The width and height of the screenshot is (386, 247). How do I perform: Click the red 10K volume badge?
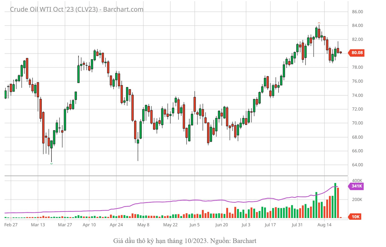click(355, 217)
